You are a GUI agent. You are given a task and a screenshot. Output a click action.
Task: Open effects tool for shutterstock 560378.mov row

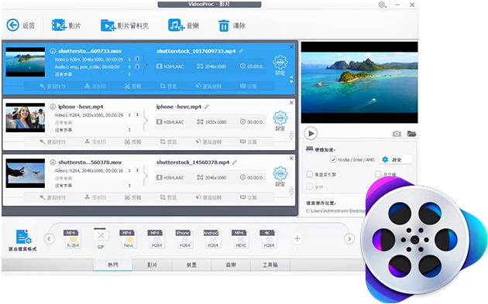point(53,197)
